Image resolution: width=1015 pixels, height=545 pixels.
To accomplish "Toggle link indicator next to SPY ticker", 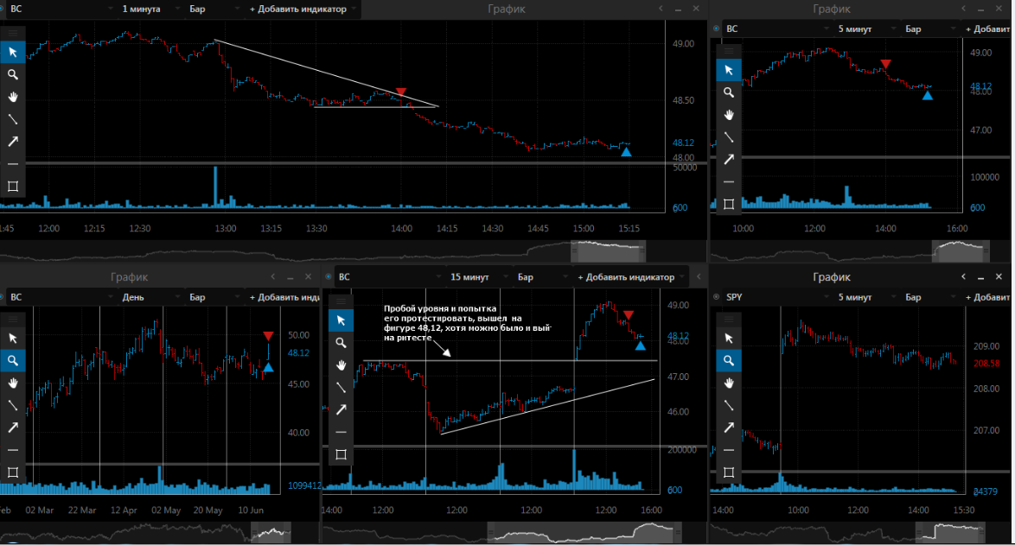I will click(716, 297).
